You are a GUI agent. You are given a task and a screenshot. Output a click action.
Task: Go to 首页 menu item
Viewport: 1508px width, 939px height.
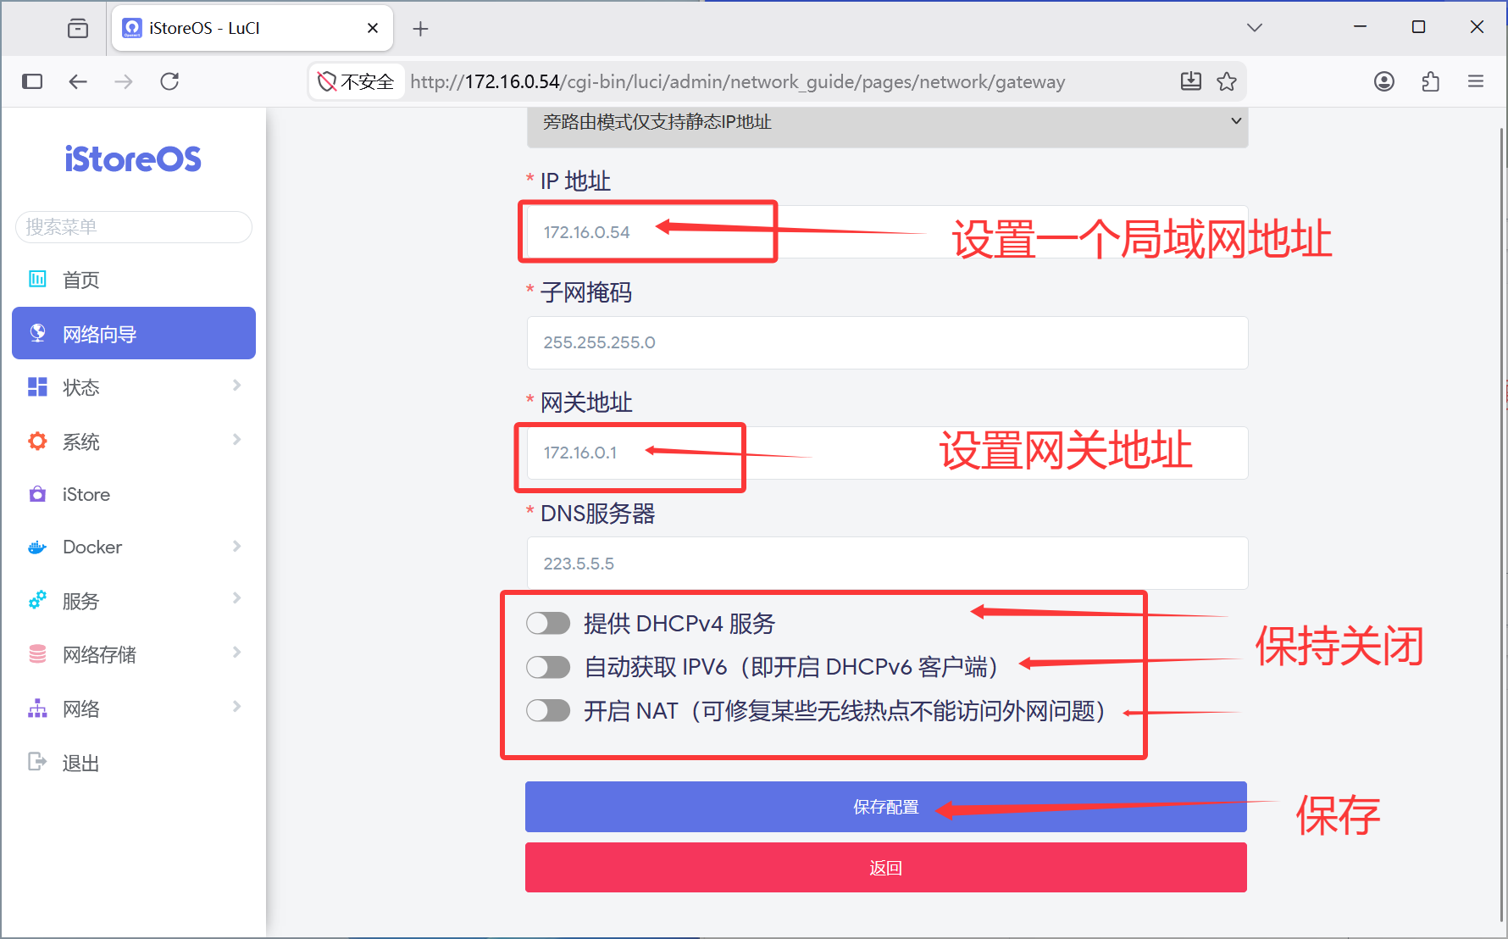(x=134, y=280)
